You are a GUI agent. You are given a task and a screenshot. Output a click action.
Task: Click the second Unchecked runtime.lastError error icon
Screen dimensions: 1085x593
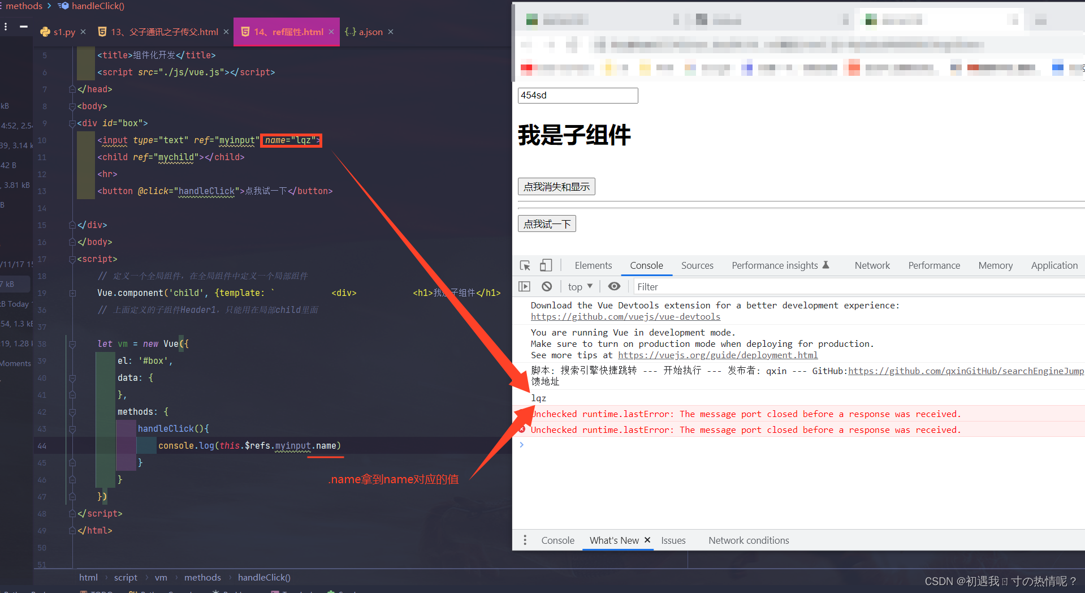522,429
